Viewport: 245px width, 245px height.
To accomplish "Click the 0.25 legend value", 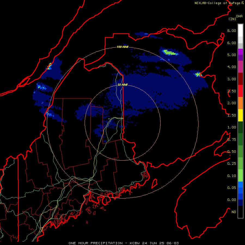I will 232,164.
